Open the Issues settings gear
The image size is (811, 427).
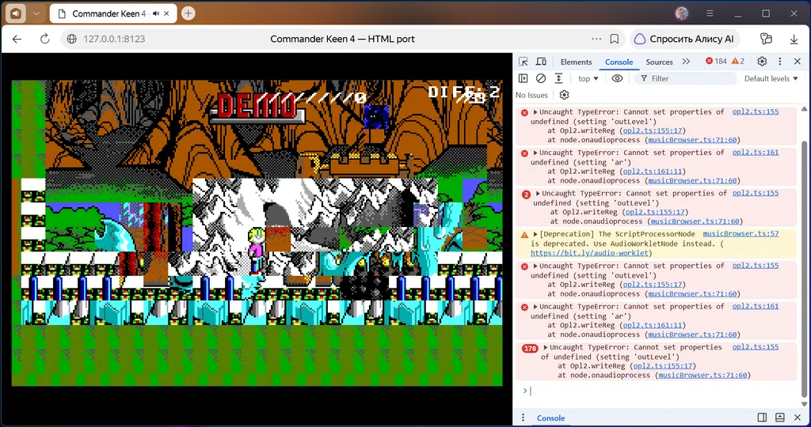point(564,95)
